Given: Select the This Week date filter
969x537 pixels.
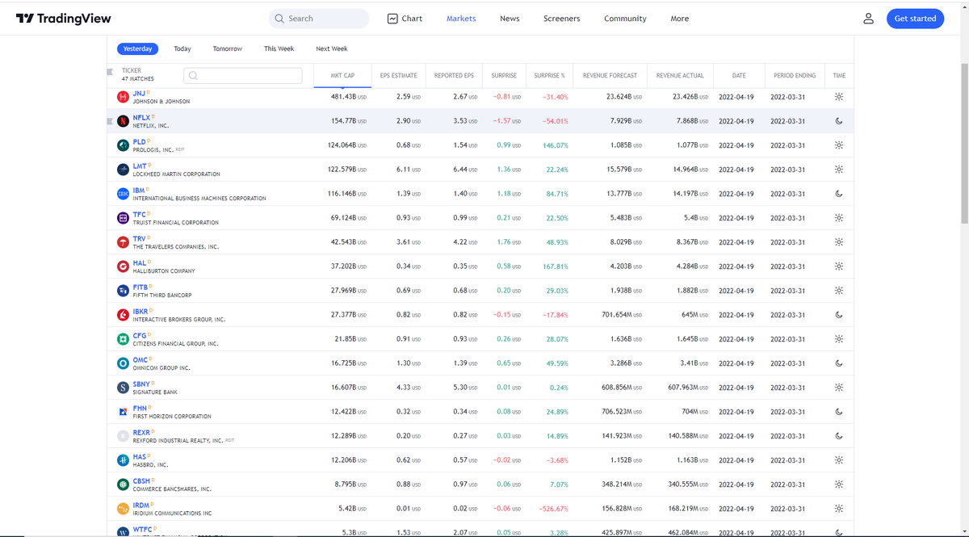Looking at the screenshot, I should click(279, 48).
